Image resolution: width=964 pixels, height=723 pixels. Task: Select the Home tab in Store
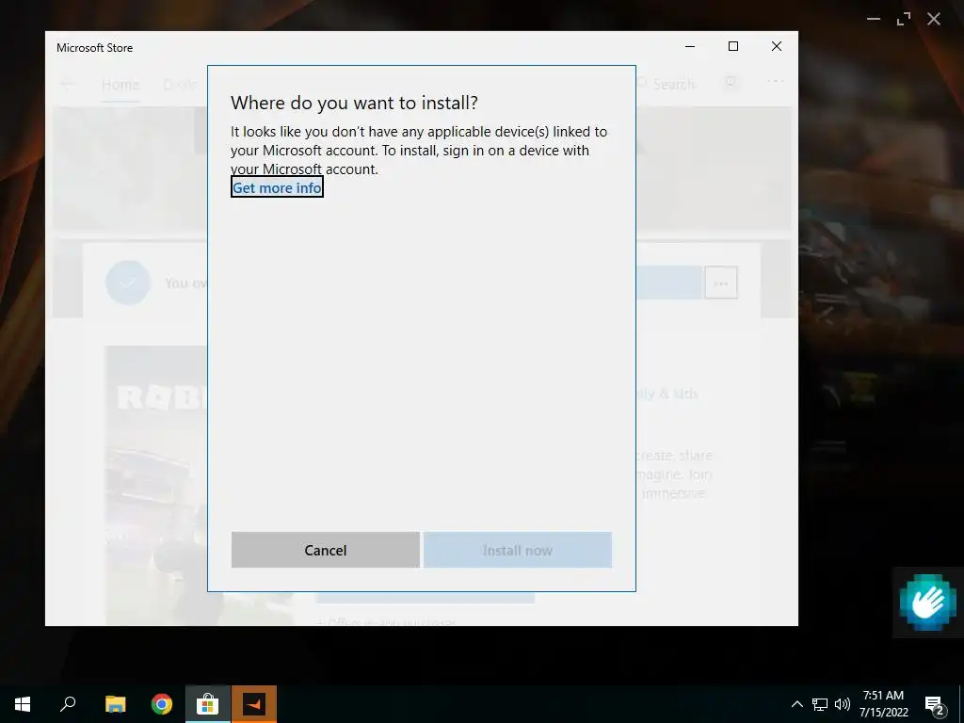120,84
